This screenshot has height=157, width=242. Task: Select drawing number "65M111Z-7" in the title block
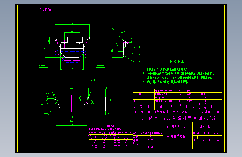click(x=206, y=127)
